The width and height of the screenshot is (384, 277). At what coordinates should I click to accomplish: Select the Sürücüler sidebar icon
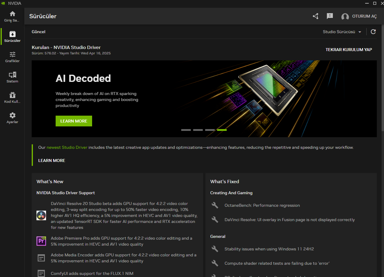click(12, 34)
